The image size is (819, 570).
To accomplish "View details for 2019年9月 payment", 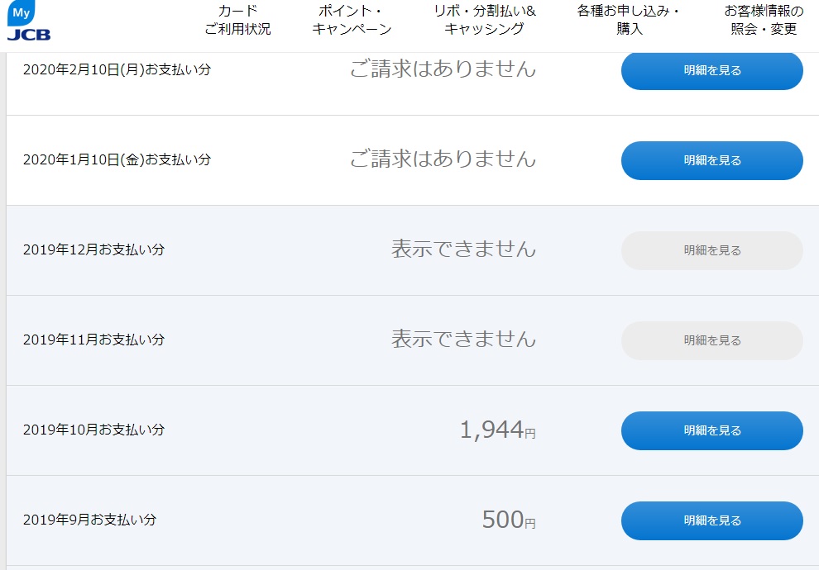I will pyautogui.click(x=711, y=520).
